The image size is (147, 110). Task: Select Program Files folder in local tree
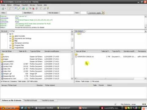pos(19,45)
